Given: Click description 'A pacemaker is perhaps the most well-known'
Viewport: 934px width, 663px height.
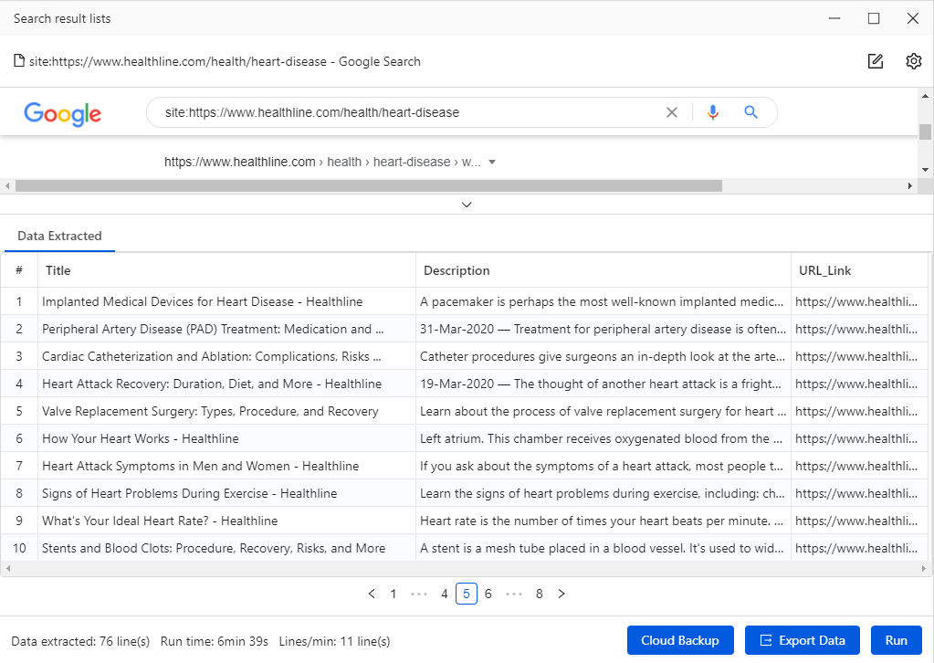Looking at the screenshot, I should [x=602, y=301].
